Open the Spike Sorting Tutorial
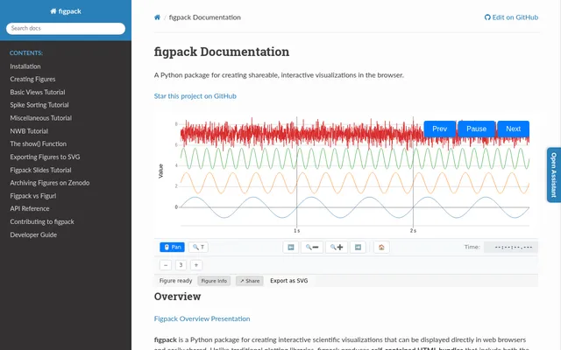This screenshot has width=561, height=350. (39, 105)
